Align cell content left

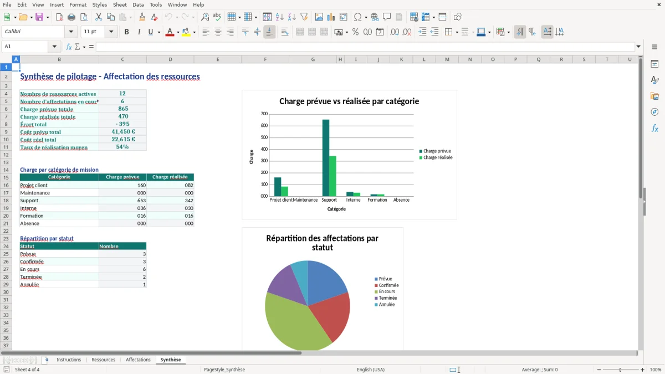(206, 32)
